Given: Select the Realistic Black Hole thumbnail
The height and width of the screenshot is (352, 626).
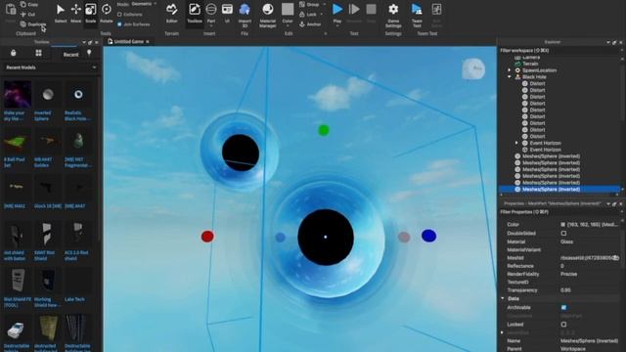Looking at the screenshot, I should 78,95.
